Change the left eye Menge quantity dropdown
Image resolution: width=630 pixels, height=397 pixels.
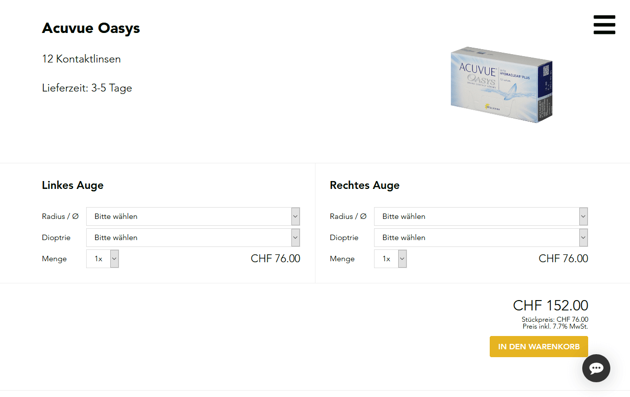pyautogui.click(x=102, y=259)
